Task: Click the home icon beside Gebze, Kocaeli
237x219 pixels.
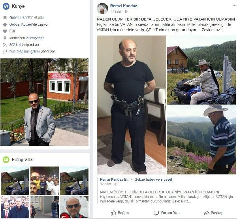Action: point(5,24)
